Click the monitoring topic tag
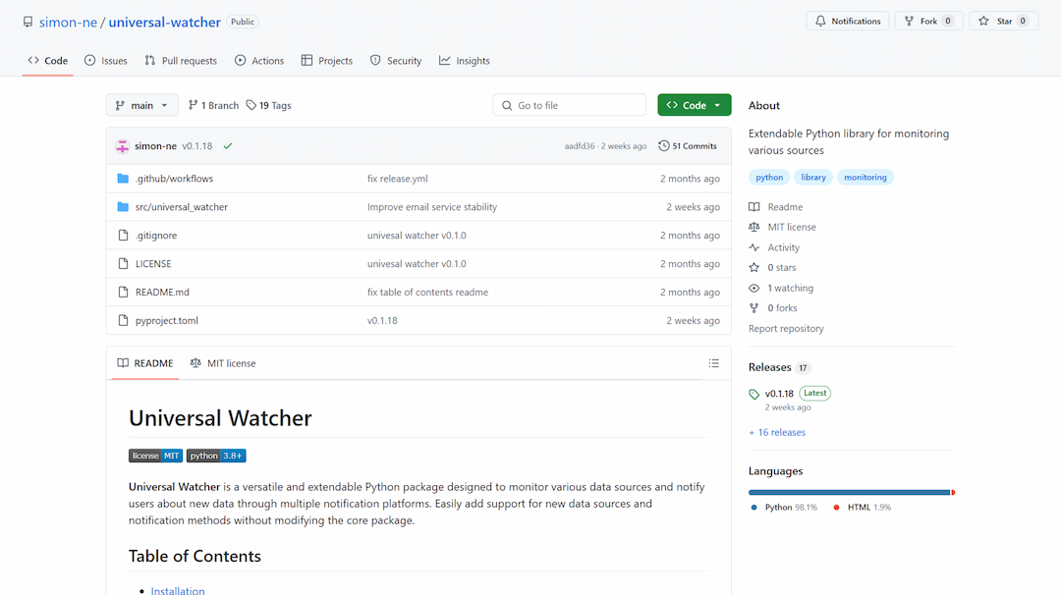The height and width of the screenshot is (595, 1061). [865, 177]
